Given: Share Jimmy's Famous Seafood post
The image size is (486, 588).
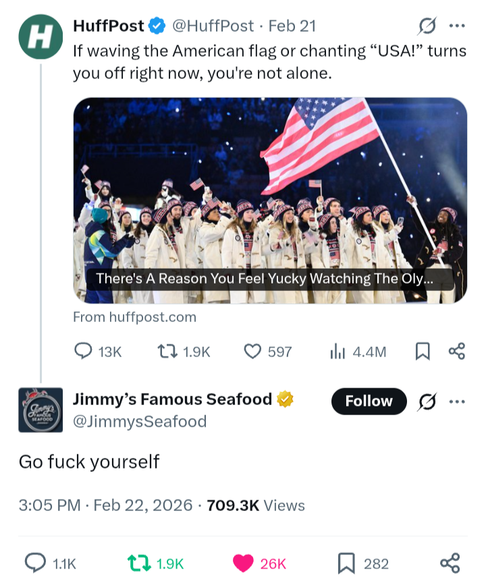Looking at the screenshot, I should [450, 564].
